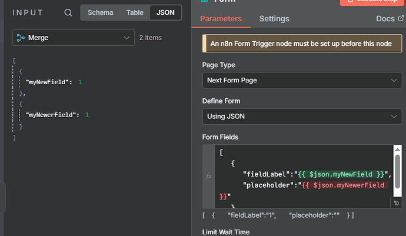Switch input view to Table
Image resolution: width=406 pixels, height=236 pixels.
134,12
